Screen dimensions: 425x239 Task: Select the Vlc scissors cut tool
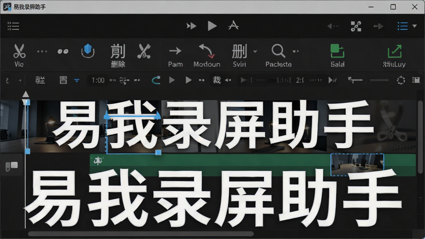pyautogui.click(x=19, y=55)
